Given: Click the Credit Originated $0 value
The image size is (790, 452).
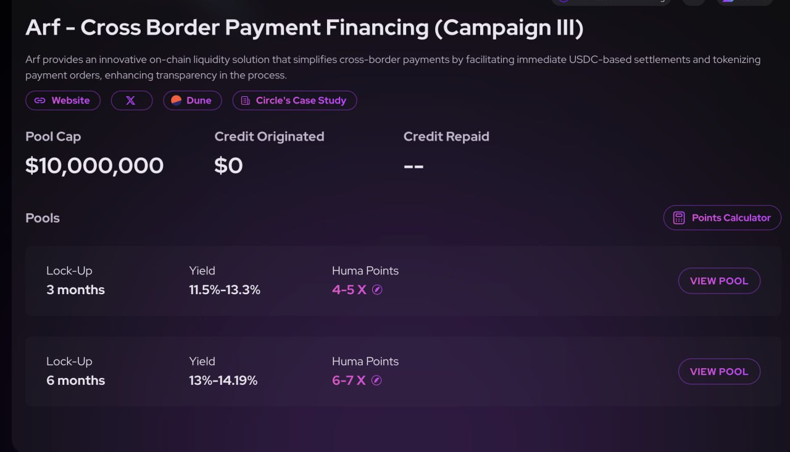Looking at the screenshot, I should pos(228,165).
